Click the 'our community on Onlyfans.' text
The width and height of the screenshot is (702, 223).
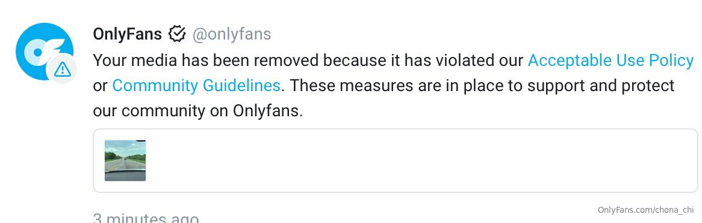point(198,111)
